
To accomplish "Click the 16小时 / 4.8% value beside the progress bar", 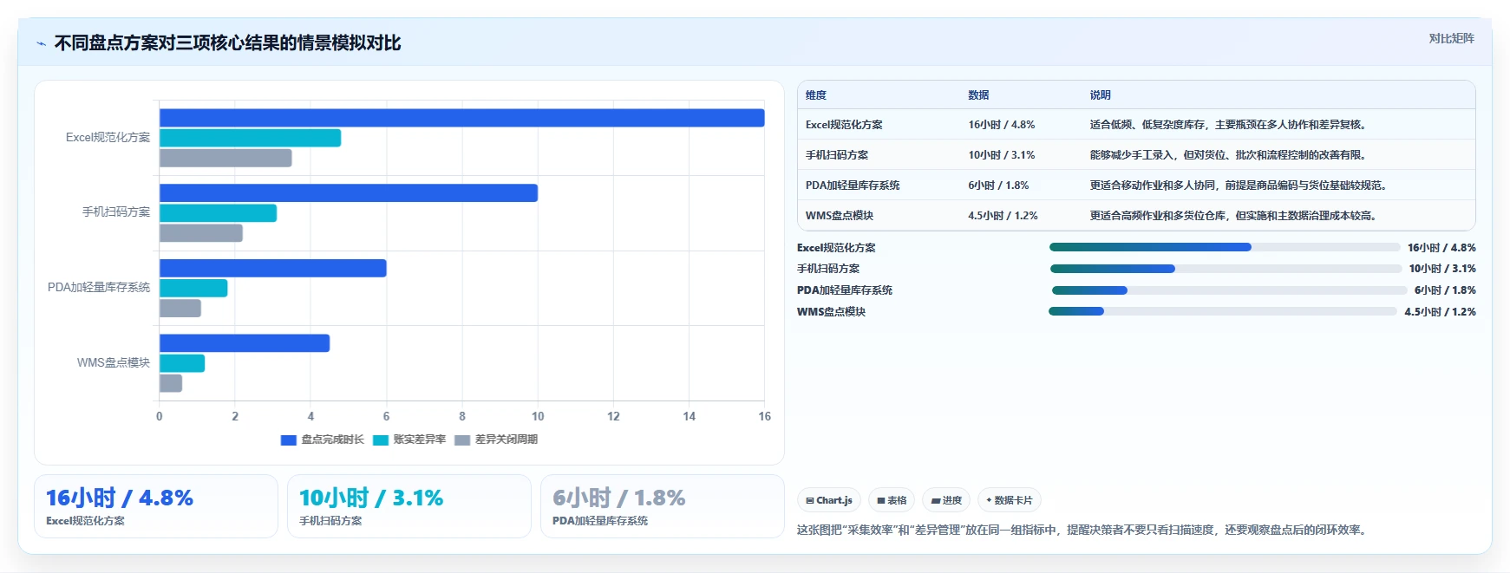I will pyautogui.click(x=1441, y=248).
